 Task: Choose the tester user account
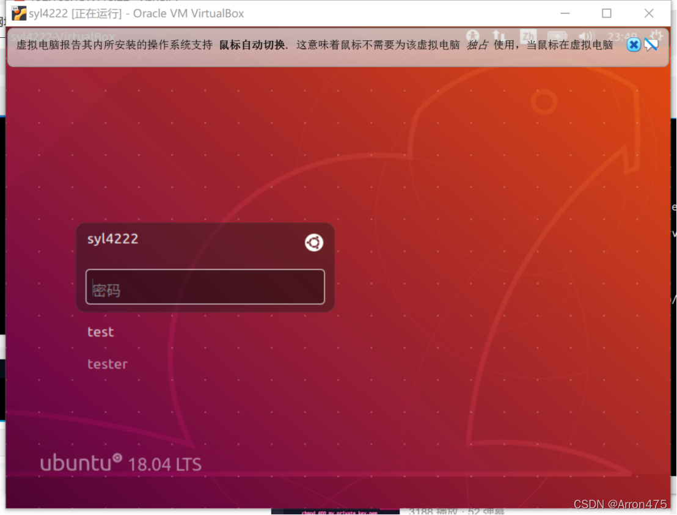point(108,364)
